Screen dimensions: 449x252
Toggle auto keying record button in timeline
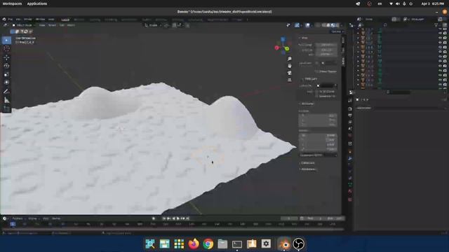pos(154,218)
